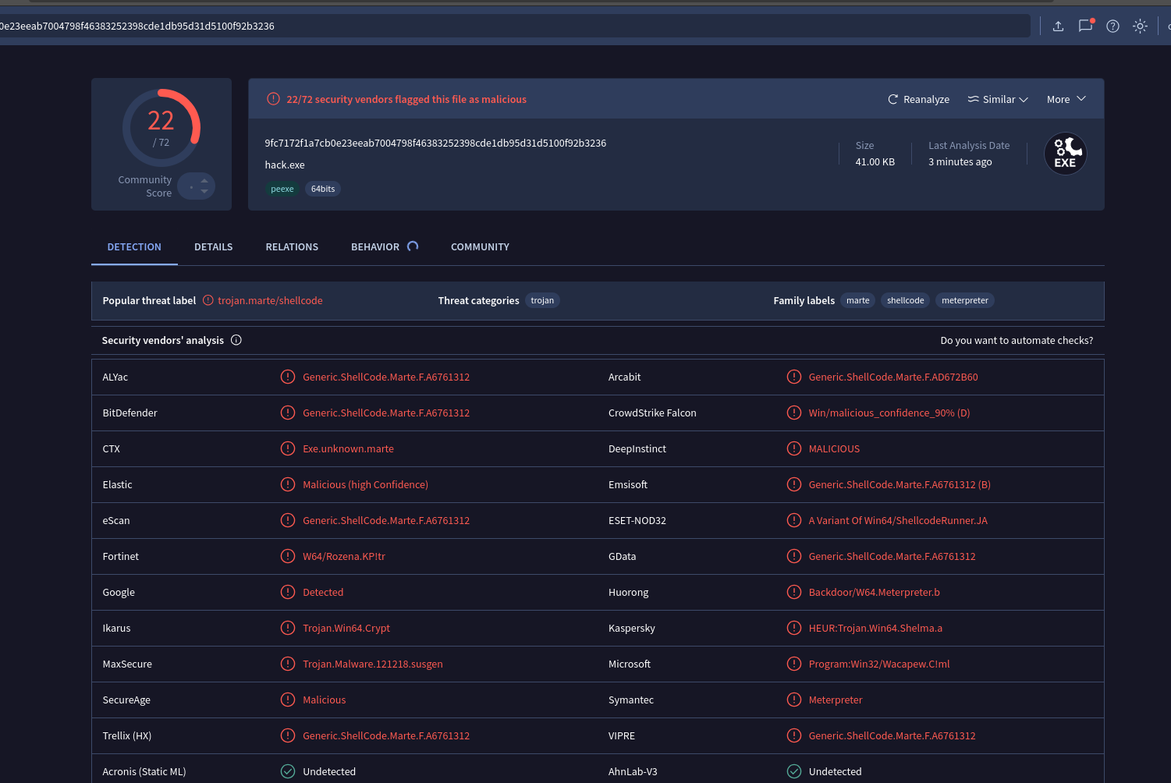Click the alert icon in the Ikarus row
This screenshot has height=783, width=1171.
coord(288,628)
